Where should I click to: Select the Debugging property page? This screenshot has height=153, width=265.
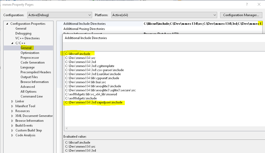[x=23, y=33]
